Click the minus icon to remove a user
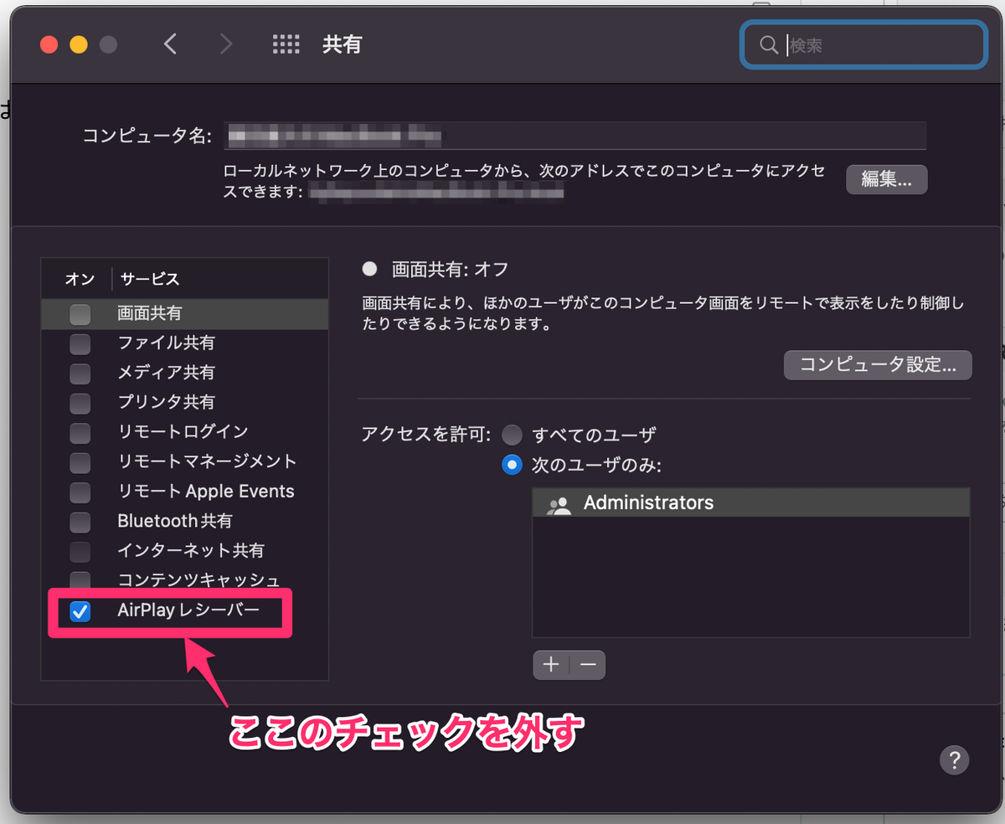 click(587, 664)
